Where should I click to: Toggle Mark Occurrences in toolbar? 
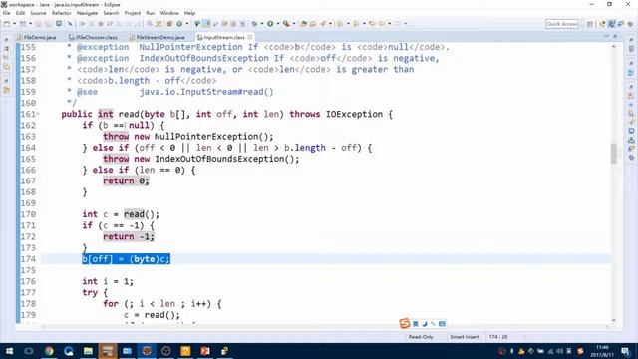pyautogui.click(x=206, y=24)
